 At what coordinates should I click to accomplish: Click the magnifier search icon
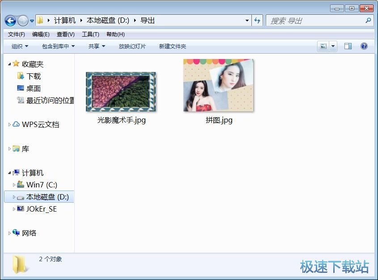point(368,21)
